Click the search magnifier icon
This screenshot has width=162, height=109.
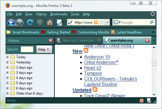(152, 22)
